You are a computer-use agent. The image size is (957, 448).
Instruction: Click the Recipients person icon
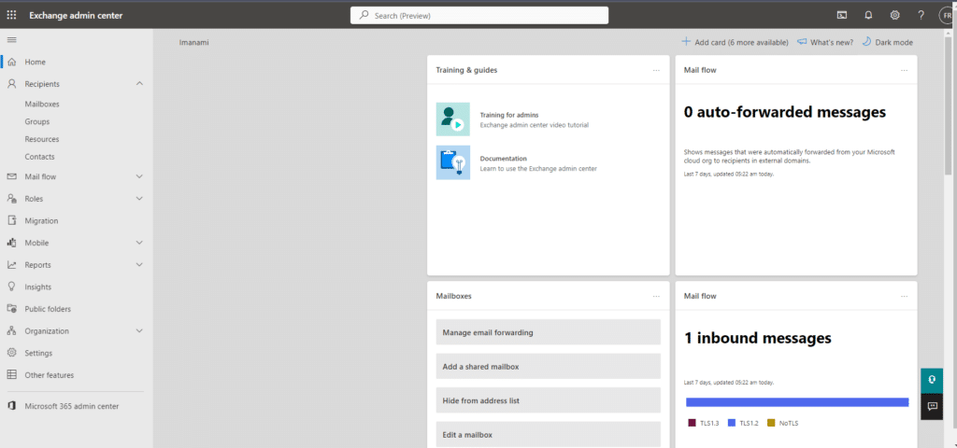(x=11, y=83)
